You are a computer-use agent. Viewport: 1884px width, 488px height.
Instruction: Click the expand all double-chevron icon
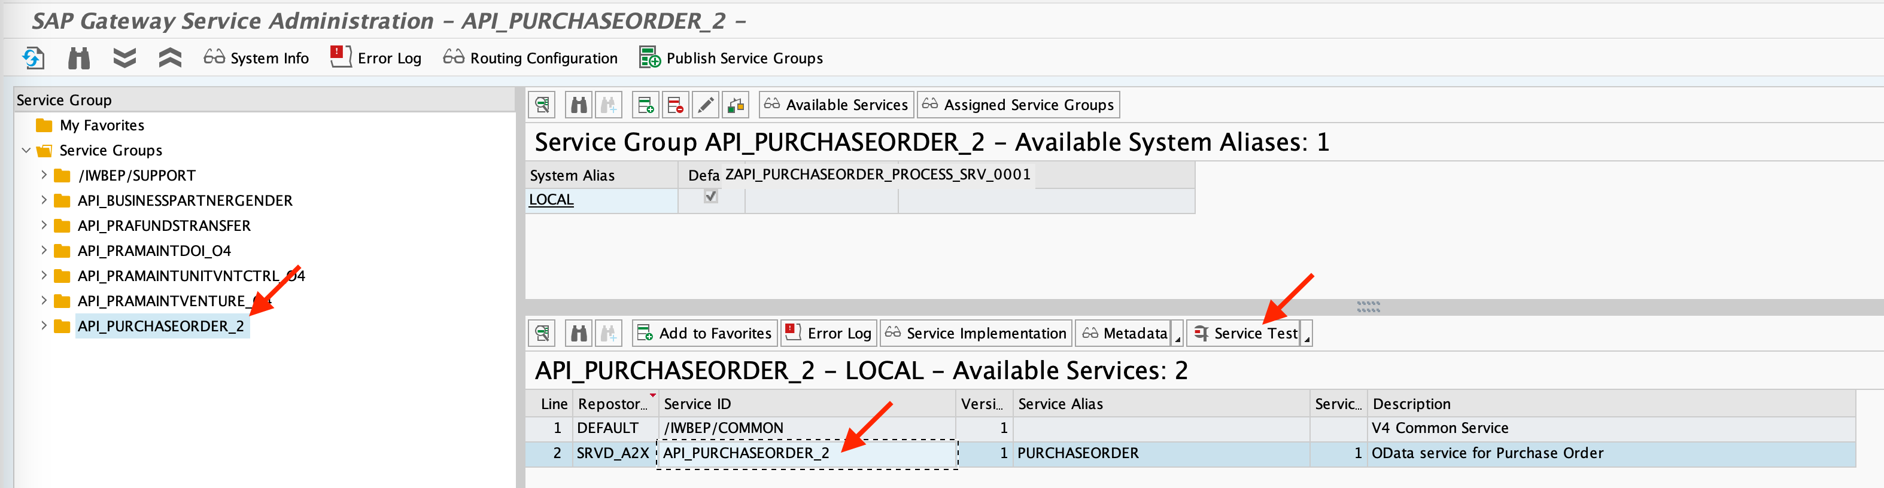point(124,58)
